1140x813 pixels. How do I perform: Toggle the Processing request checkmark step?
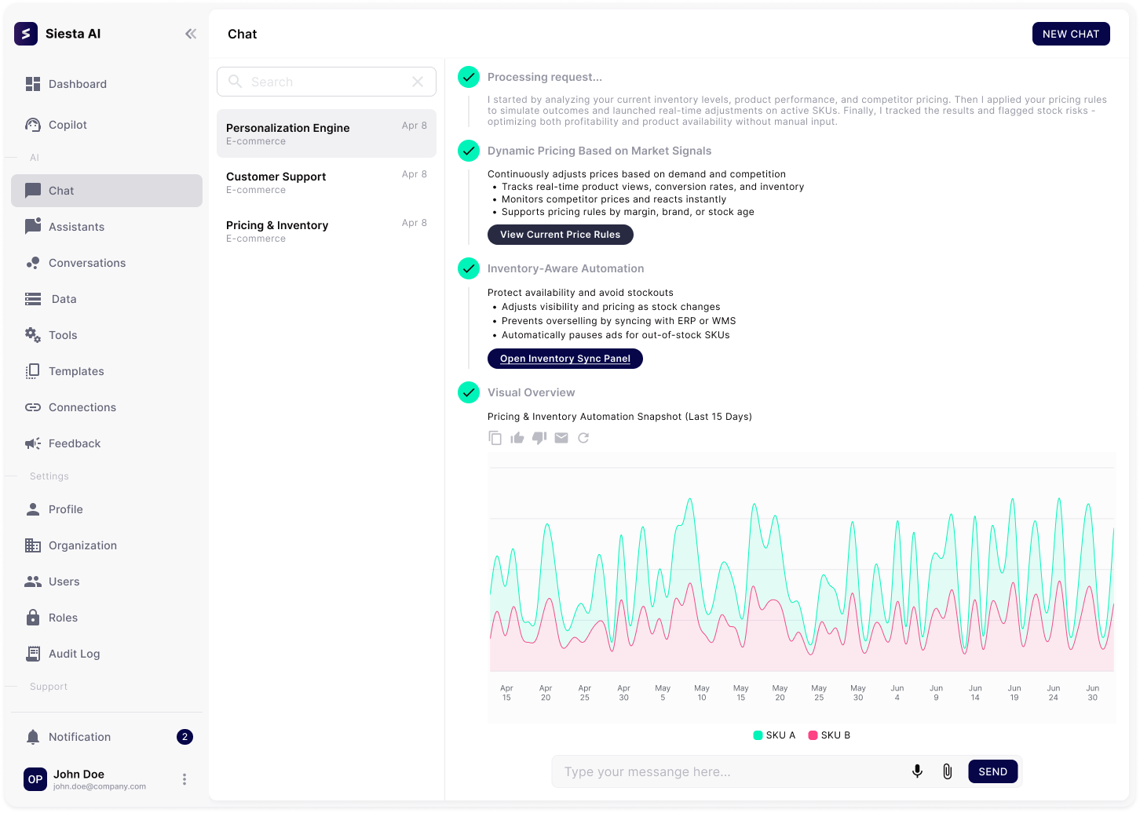point(469,77)
